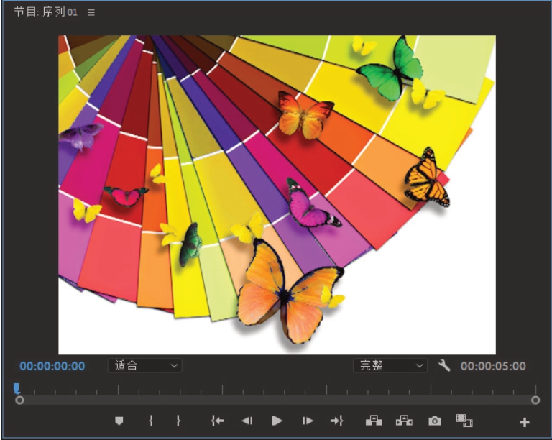Screen dimensions: 552x440
Task: Click the Lift icon
Action: click(x=374, y=421)
